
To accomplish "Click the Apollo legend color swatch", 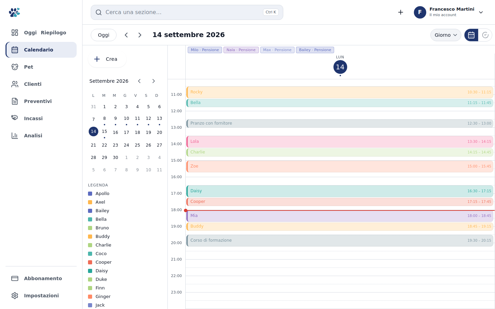I will (90, 194).
